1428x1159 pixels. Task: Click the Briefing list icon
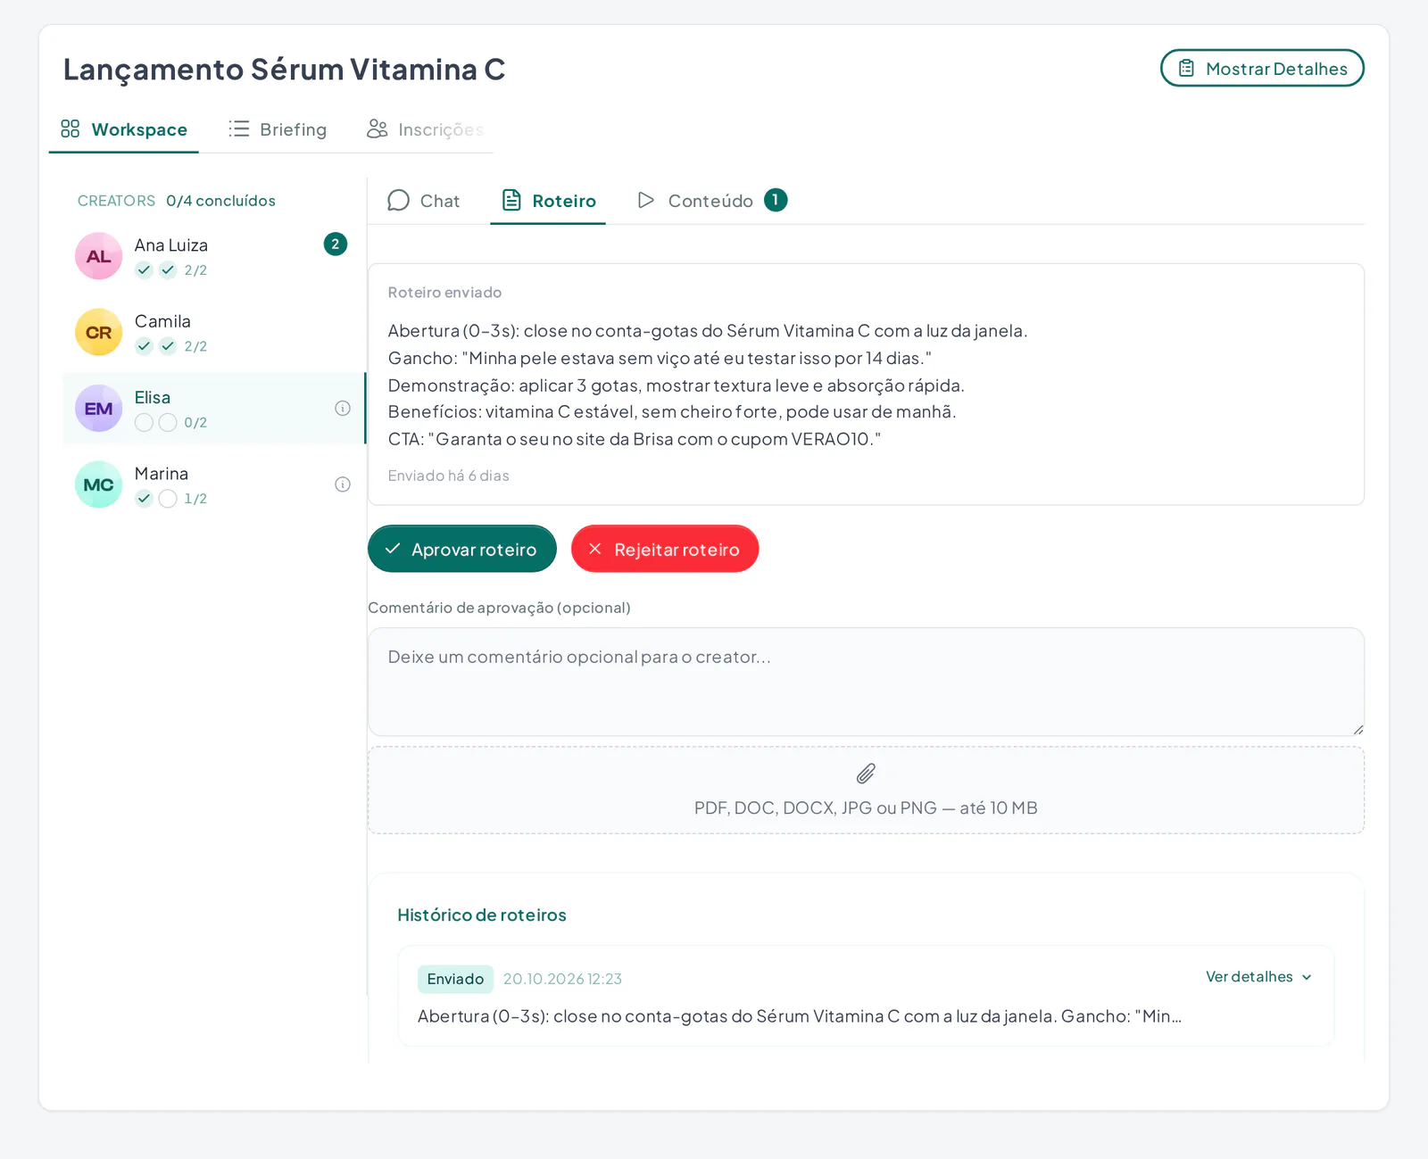[x=238, y=129]
